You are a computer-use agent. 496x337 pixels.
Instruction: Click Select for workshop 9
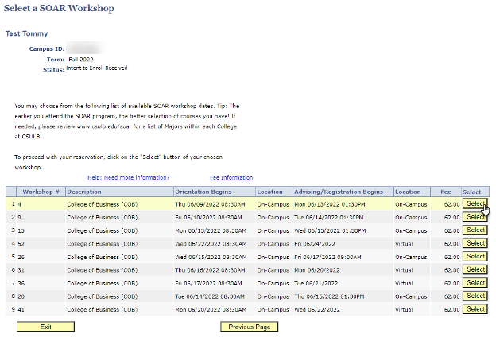coord(475,217)
